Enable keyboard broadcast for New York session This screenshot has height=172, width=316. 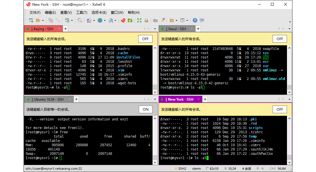(280, 109)
